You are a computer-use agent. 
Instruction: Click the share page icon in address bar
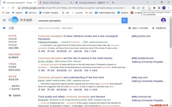(138, 8)
